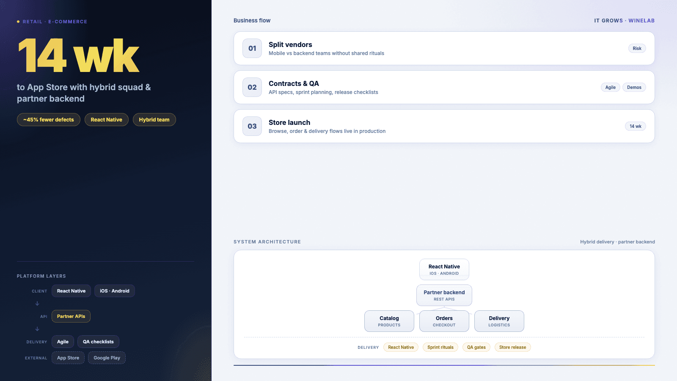Viewport: 677px width, 381px height.
Task: Click the 'Business flow' heading
Action: coord(252,20)
